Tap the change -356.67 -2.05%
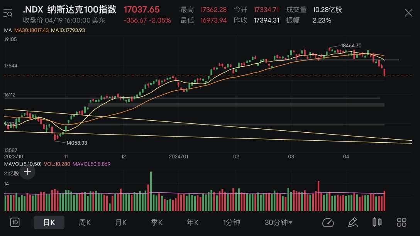The width and height of the screenshot is (420, 236). [147, 20]
